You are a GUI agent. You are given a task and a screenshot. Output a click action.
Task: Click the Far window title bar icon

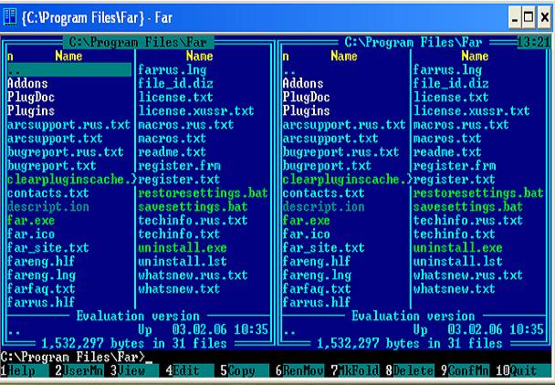pos(10,12)
